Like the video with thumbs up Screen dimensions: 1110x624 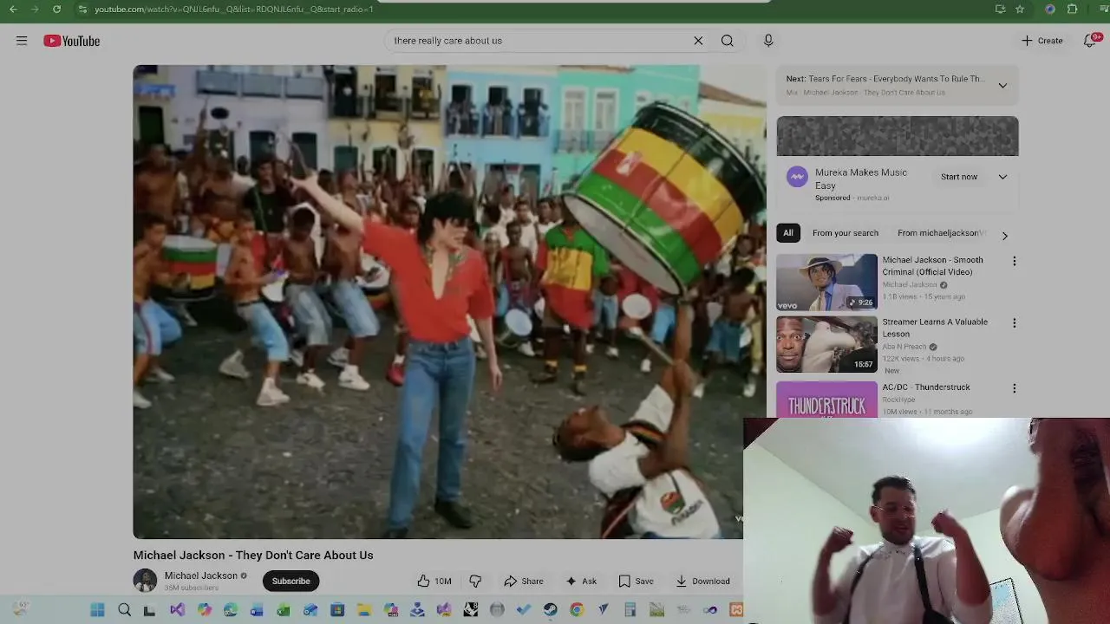pyautogui.click(x=434, y=581)
